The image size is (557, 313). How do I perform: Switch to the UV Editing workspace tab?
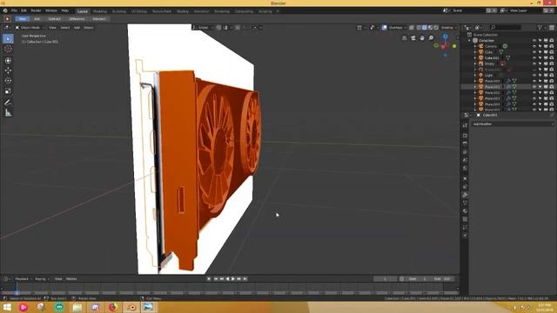(x=139, y=11)
